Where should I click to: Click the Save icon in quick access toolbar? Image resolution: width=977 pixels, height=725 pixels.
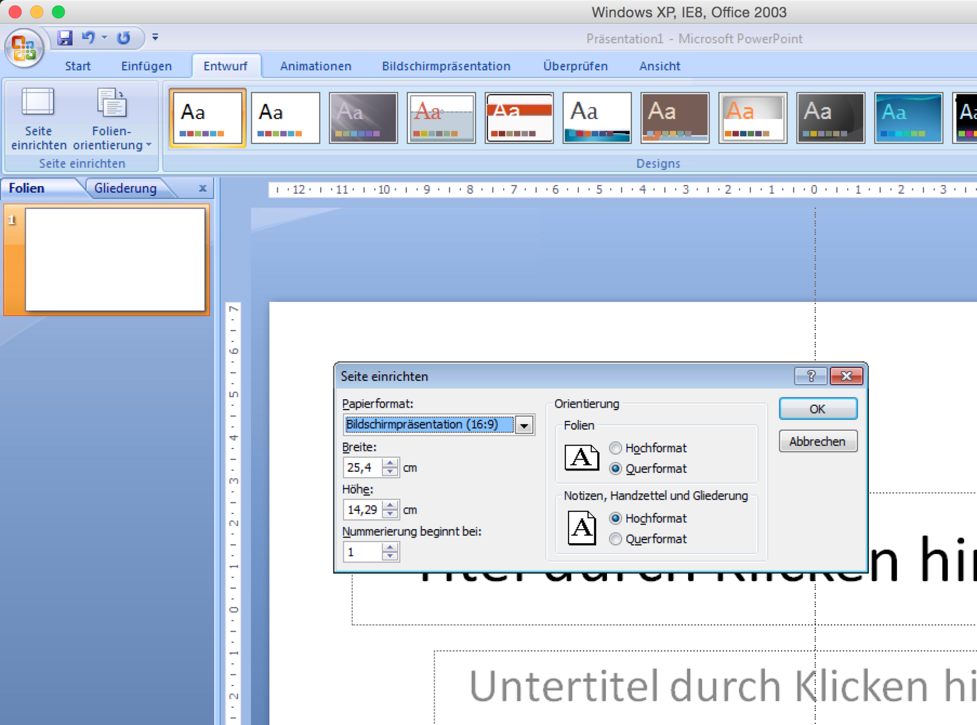(65, 38)
